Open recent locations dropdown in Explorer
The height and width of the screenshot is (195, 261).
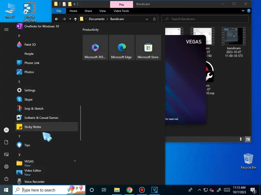click(x=70, y=19)
